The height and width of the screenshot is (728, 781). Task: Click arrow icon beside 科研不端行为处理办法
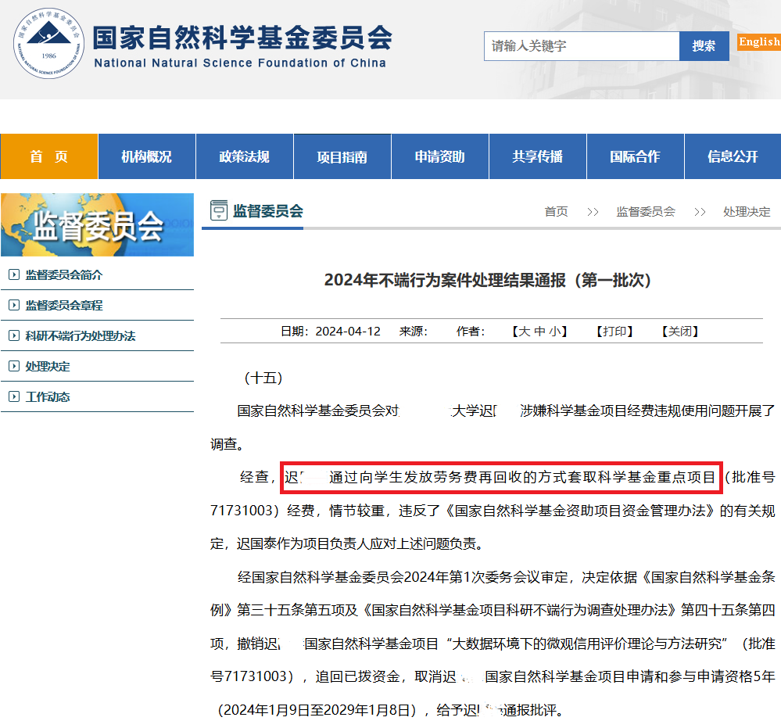(13, 336)
